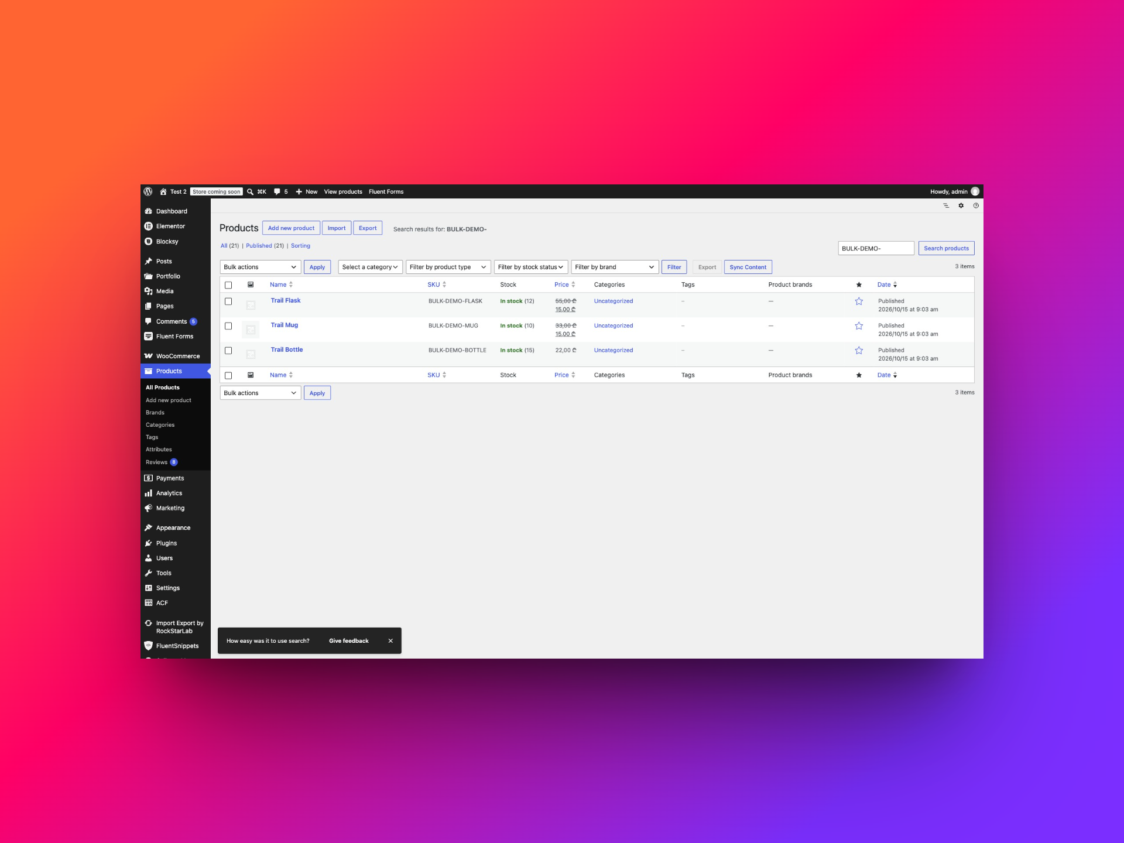Click the Blocksy sidebar icon
The width and height of the screenshot is (1124, 843).
[148, 241]
